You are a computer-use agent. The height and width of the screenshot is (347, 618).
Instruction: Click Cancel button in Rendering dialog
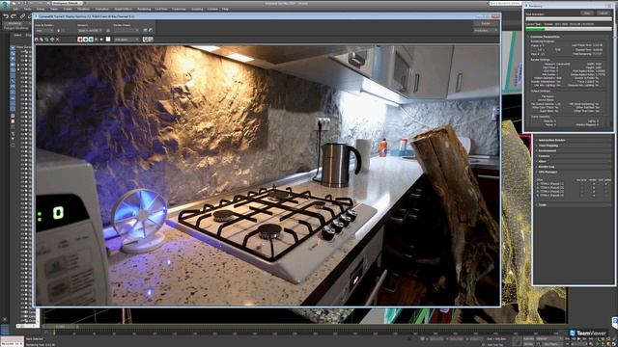pyautogui.click(x=604, y=13)
